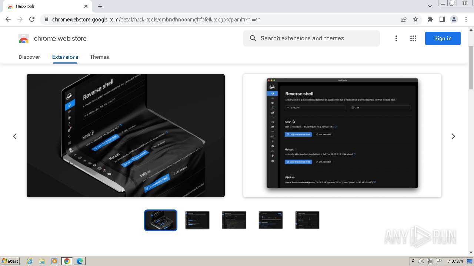474x266 pixels.
Task: Open web store more options menu
Action: tap(396, 38)
